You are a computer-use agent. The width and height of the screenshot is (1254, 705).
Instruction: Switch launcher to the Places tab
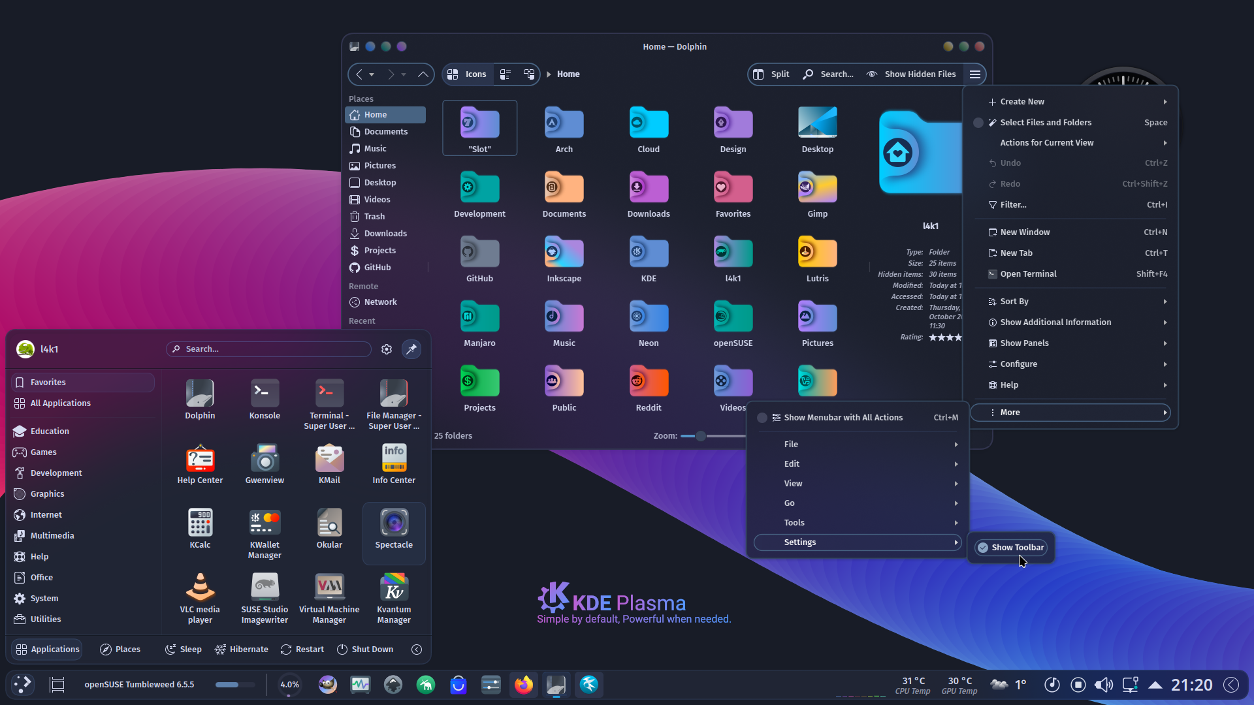pos(120,650)
